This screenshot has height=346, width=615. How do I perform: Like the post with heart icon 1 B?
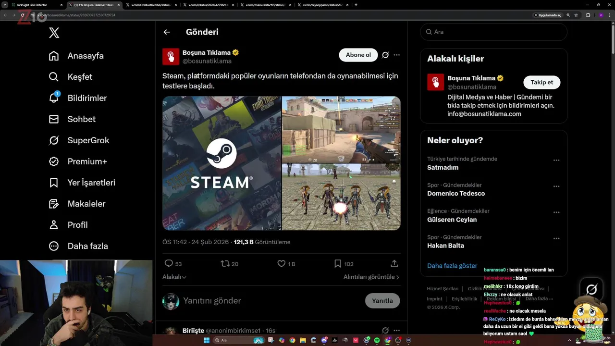(282, 263)
